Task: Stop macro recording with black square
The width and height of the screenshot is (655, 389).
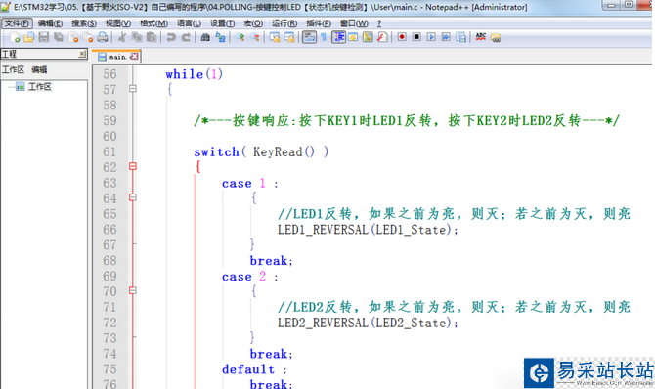Action: (x=416, y=37)
